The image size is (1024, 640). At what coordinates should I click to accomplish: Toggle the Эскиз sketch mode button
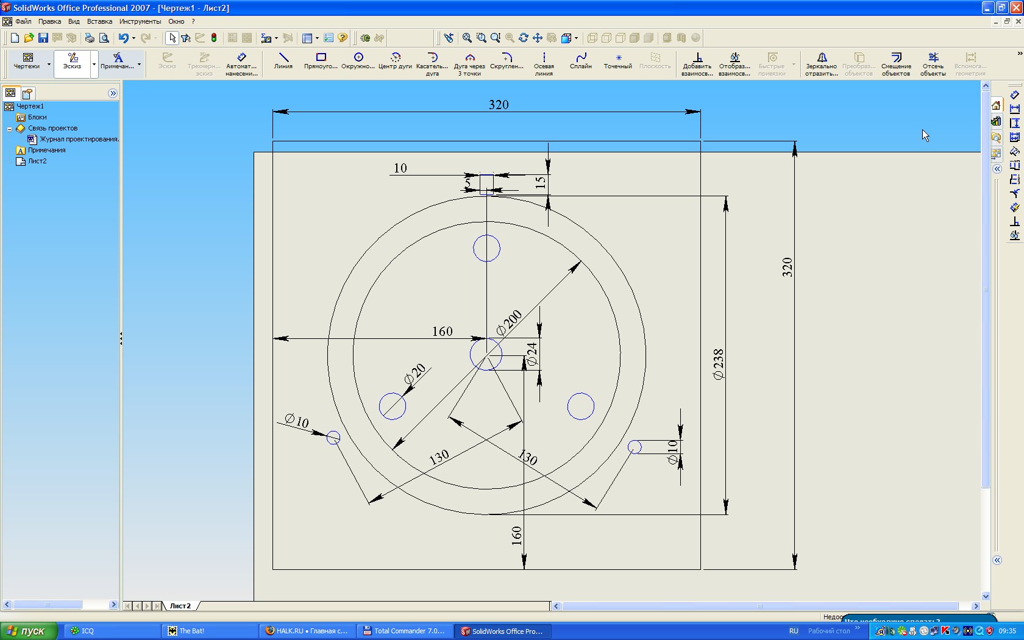tap(73, 61)
